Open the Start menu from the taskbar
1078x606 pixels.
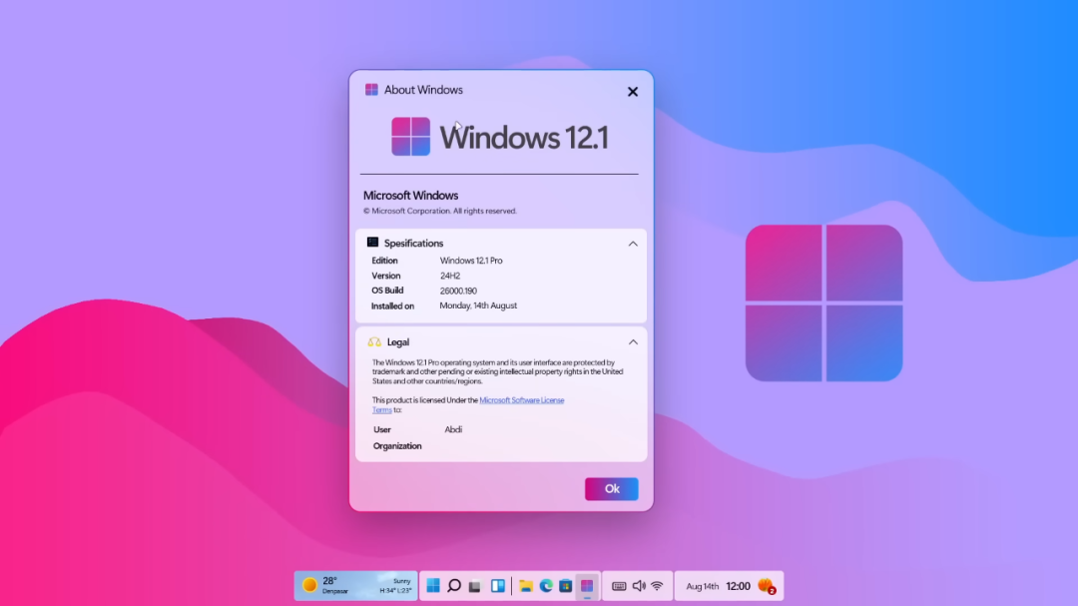click(434, 586)
